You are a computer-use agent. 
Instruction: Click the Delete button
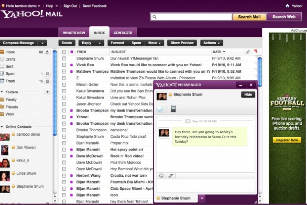click(x=67, y=43)
